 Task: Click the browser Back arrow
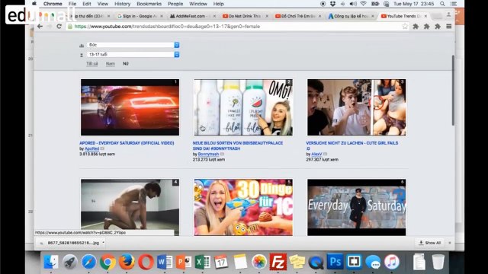point(40,27)
